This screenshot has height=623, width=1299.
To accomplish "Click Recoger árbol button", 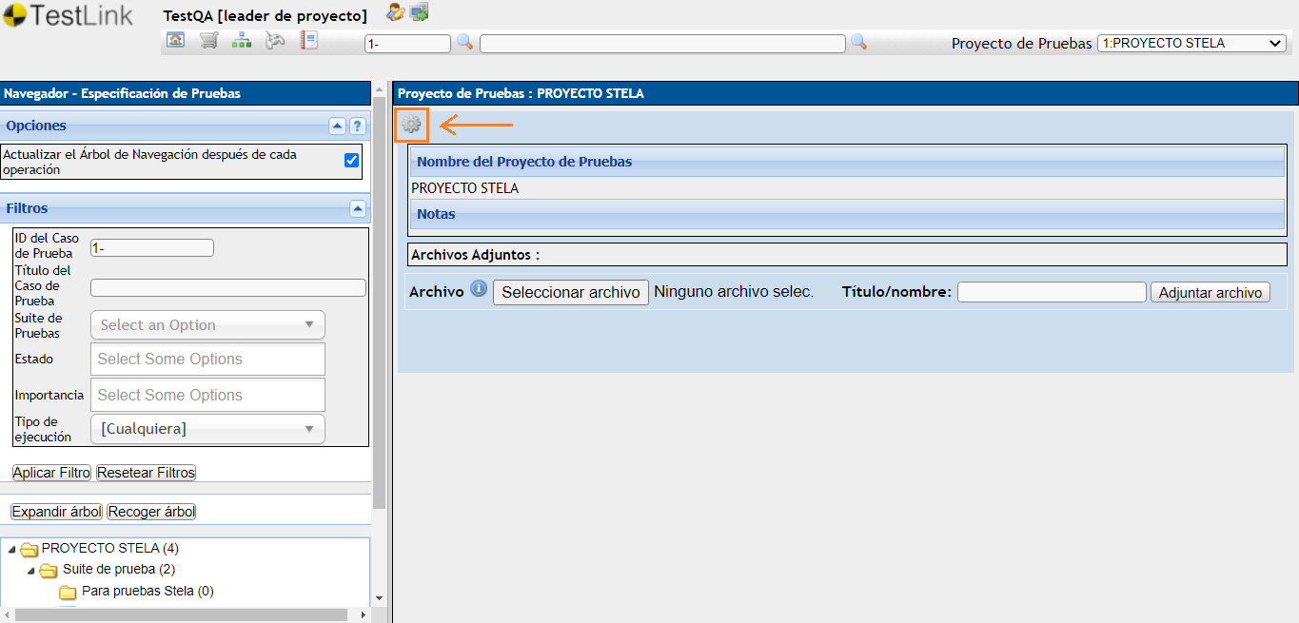I will click(x=151, y=512).
